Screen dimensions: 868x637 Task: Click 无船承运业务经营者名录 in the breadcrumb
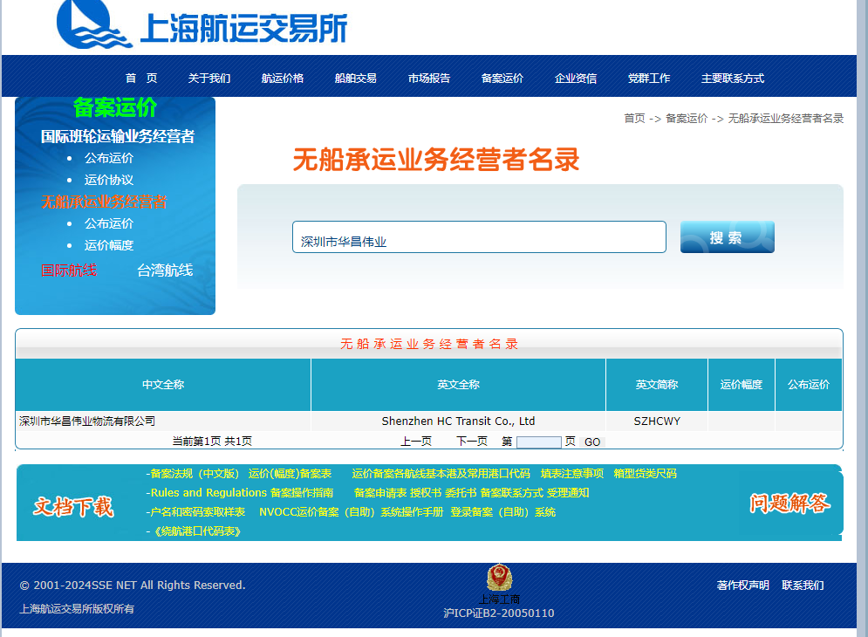tap(785, 118)
